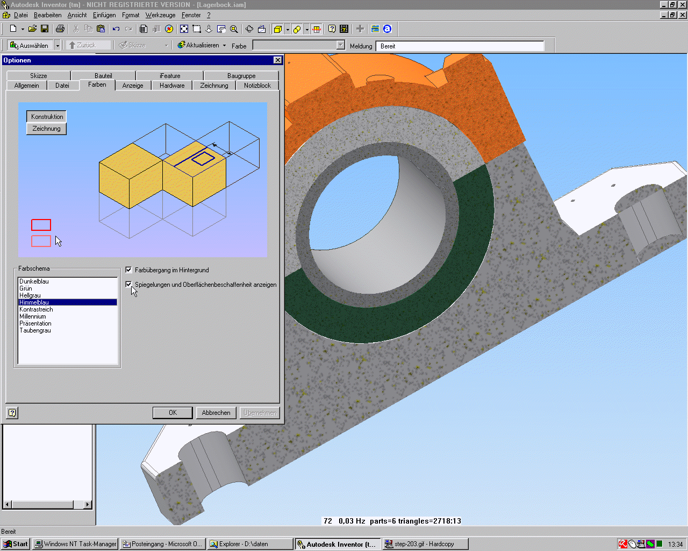
Task: Click the Undo arrow icon
Action: [x=116, y=29]
